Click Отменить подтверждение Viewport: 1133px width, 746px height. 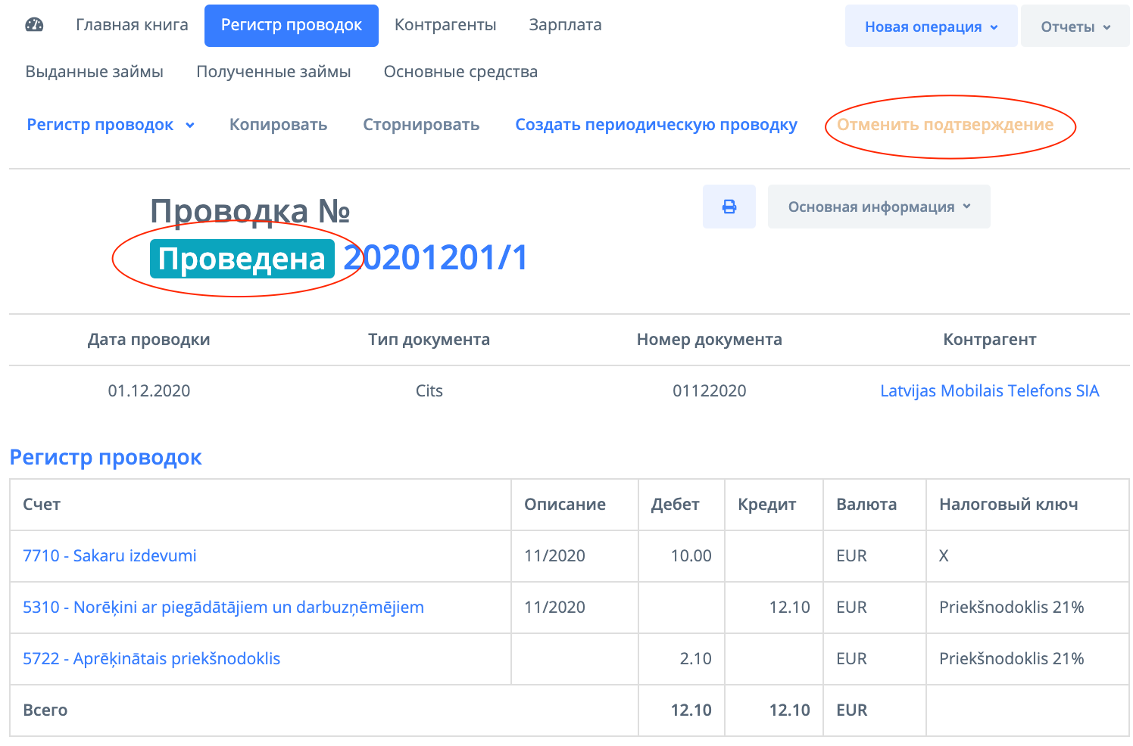click(x=945, y=125)
